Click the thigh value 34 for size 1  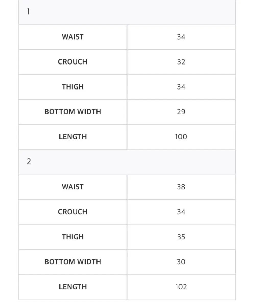(x=181, y=87)
